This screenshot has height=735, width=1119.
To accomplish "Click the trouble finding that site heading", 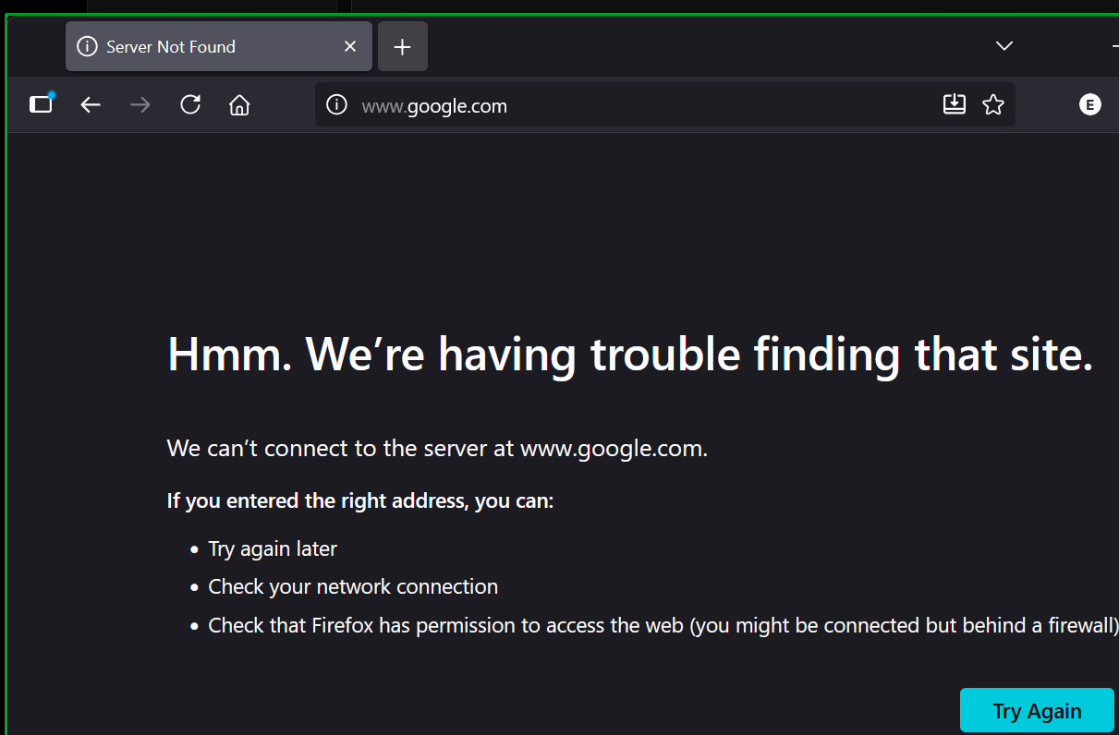I will [630, 355].
